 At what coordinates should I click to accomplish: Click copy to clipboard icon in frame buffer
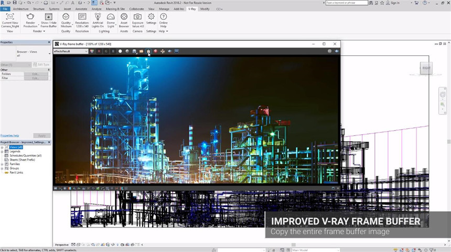(x=148, y=51)
